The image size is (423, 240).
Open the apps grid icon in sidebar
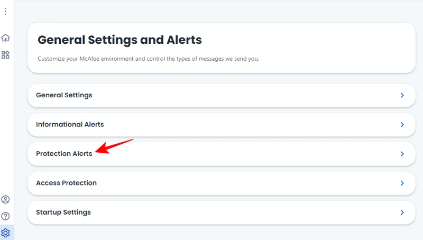[5, 54]
